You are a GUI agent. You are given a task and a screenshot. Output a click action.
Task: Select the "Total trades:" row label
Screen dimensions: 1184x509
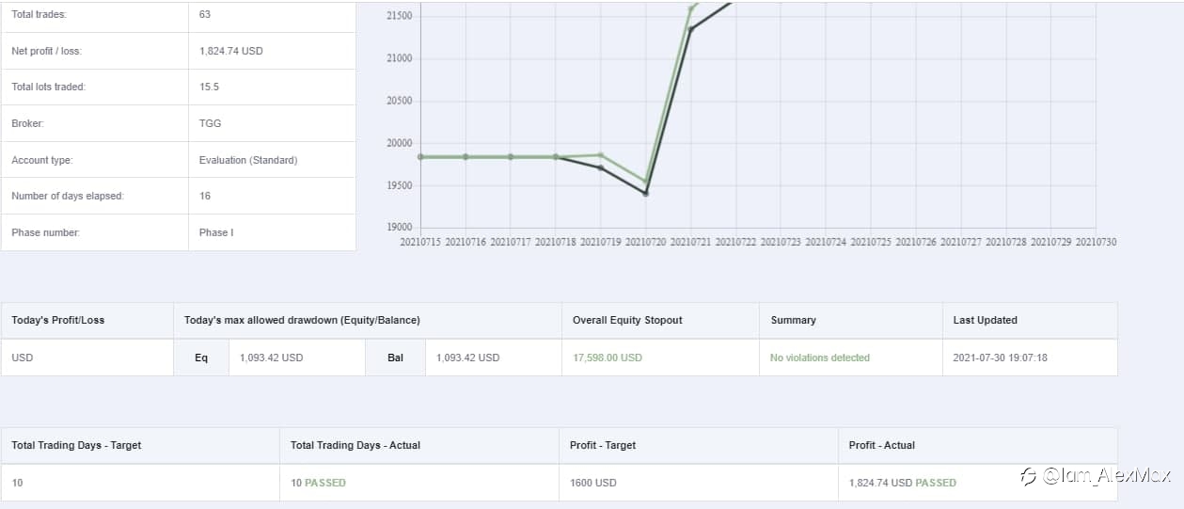39,15
